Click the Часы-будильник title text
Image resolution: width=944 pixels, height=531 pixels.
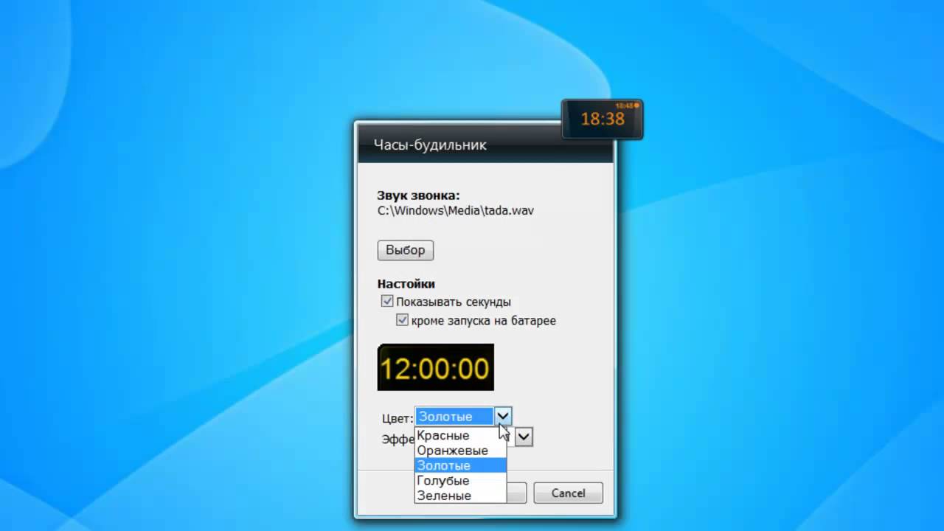tap(430, 145)
